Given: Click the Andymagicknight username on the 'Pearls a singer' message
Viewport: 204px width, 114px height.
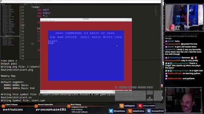Looking at the screenshot, I should 180,63.
